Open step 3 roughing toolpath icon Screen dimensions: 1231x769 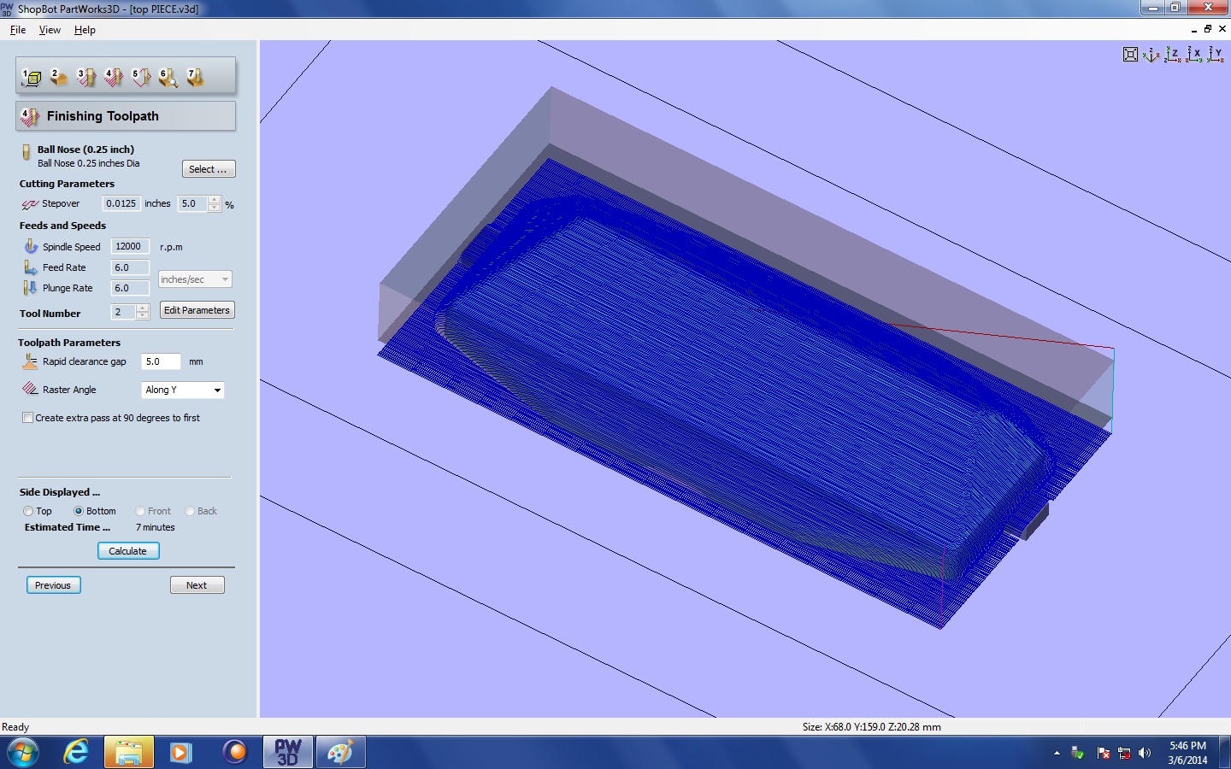point(86,78)
